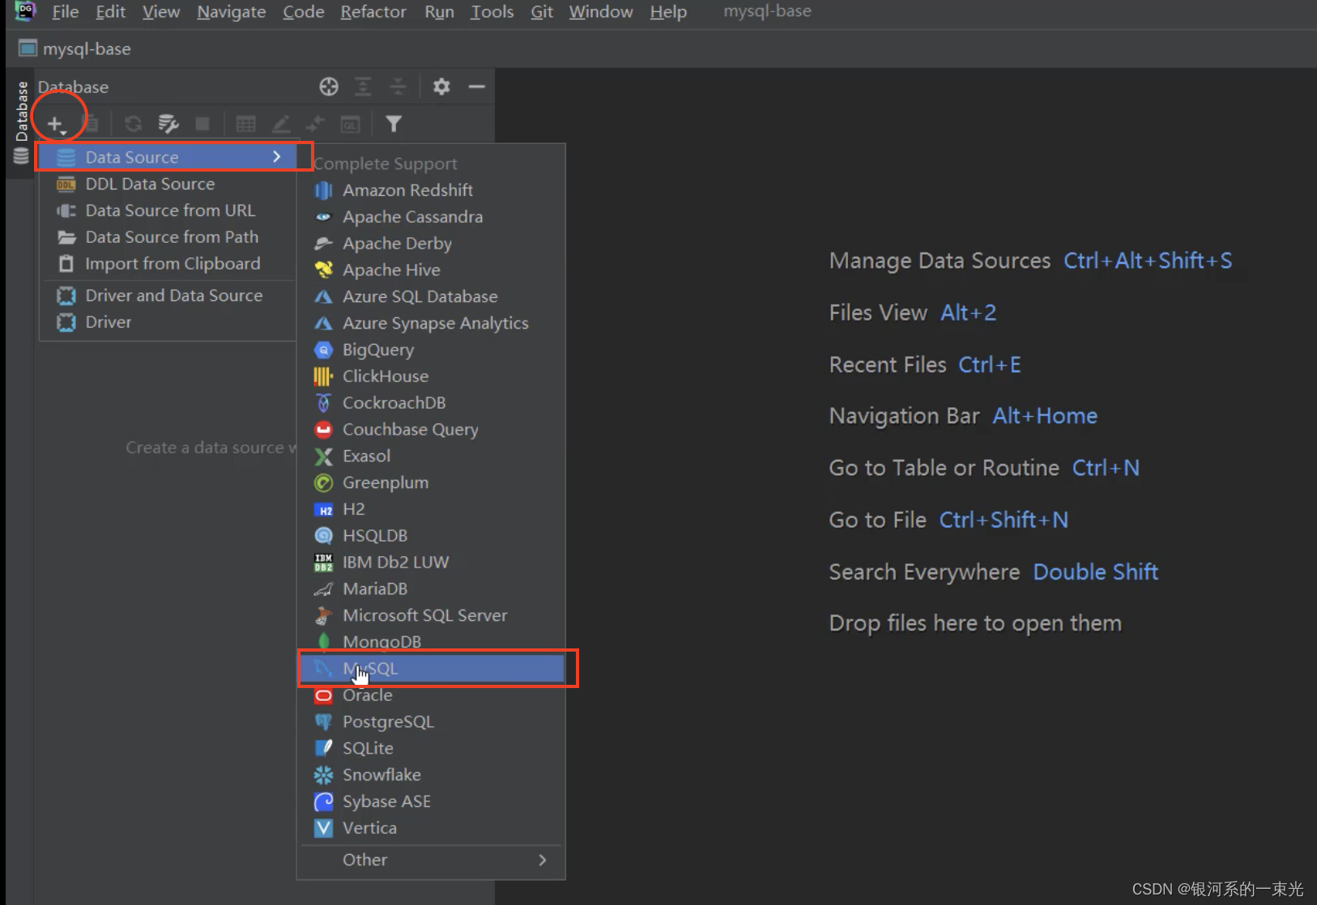Choose MongoDB data source
This screenshot has height=905, width=1317.
(x=433, y=642)
